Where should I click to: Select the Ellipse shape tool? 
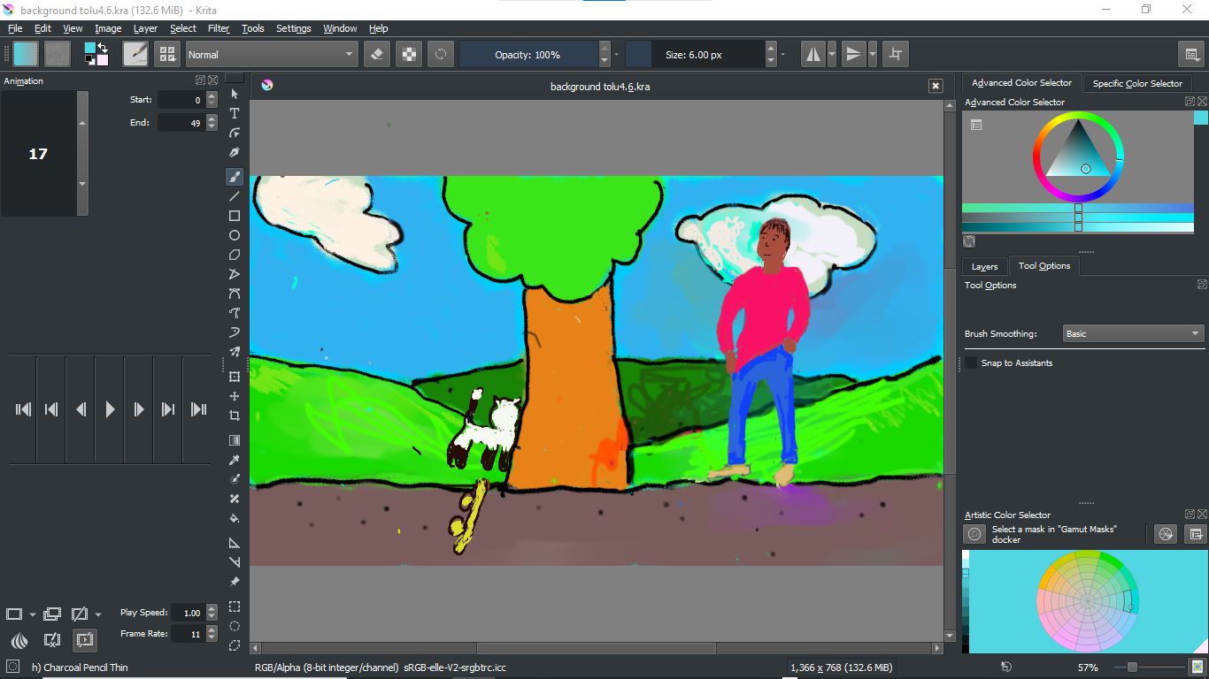(235, 235)
